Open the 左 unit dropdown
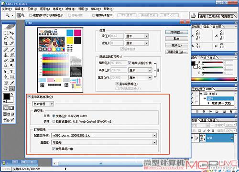239x172 pixels. (x=146, y=43)
